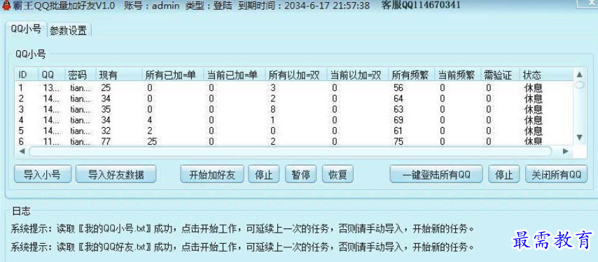Click the 所有频繁 value 69
The image size is (598, 262).
click(x=398, y=120)
